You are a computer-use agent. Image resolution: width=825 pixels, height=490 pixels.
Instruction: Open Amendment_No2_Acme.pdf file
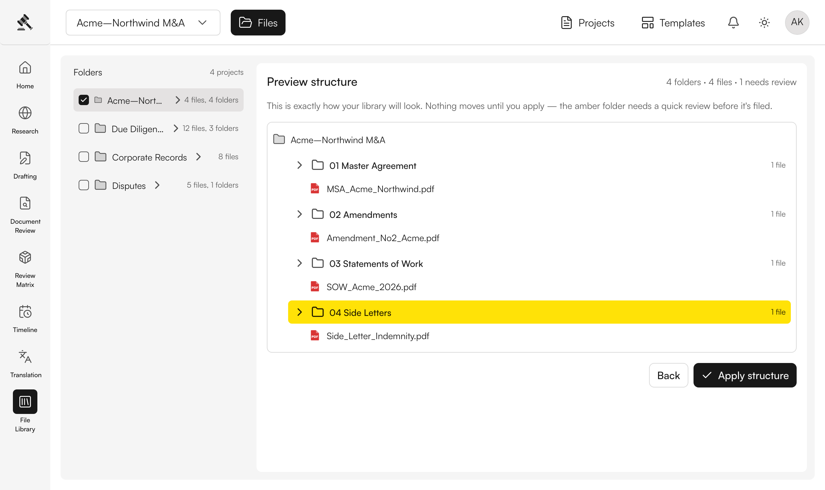[383, 238]
